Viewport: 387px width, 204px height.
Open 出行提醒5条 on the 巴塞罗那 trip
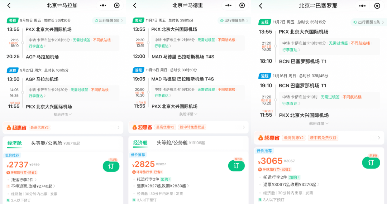tap(369, 23)
